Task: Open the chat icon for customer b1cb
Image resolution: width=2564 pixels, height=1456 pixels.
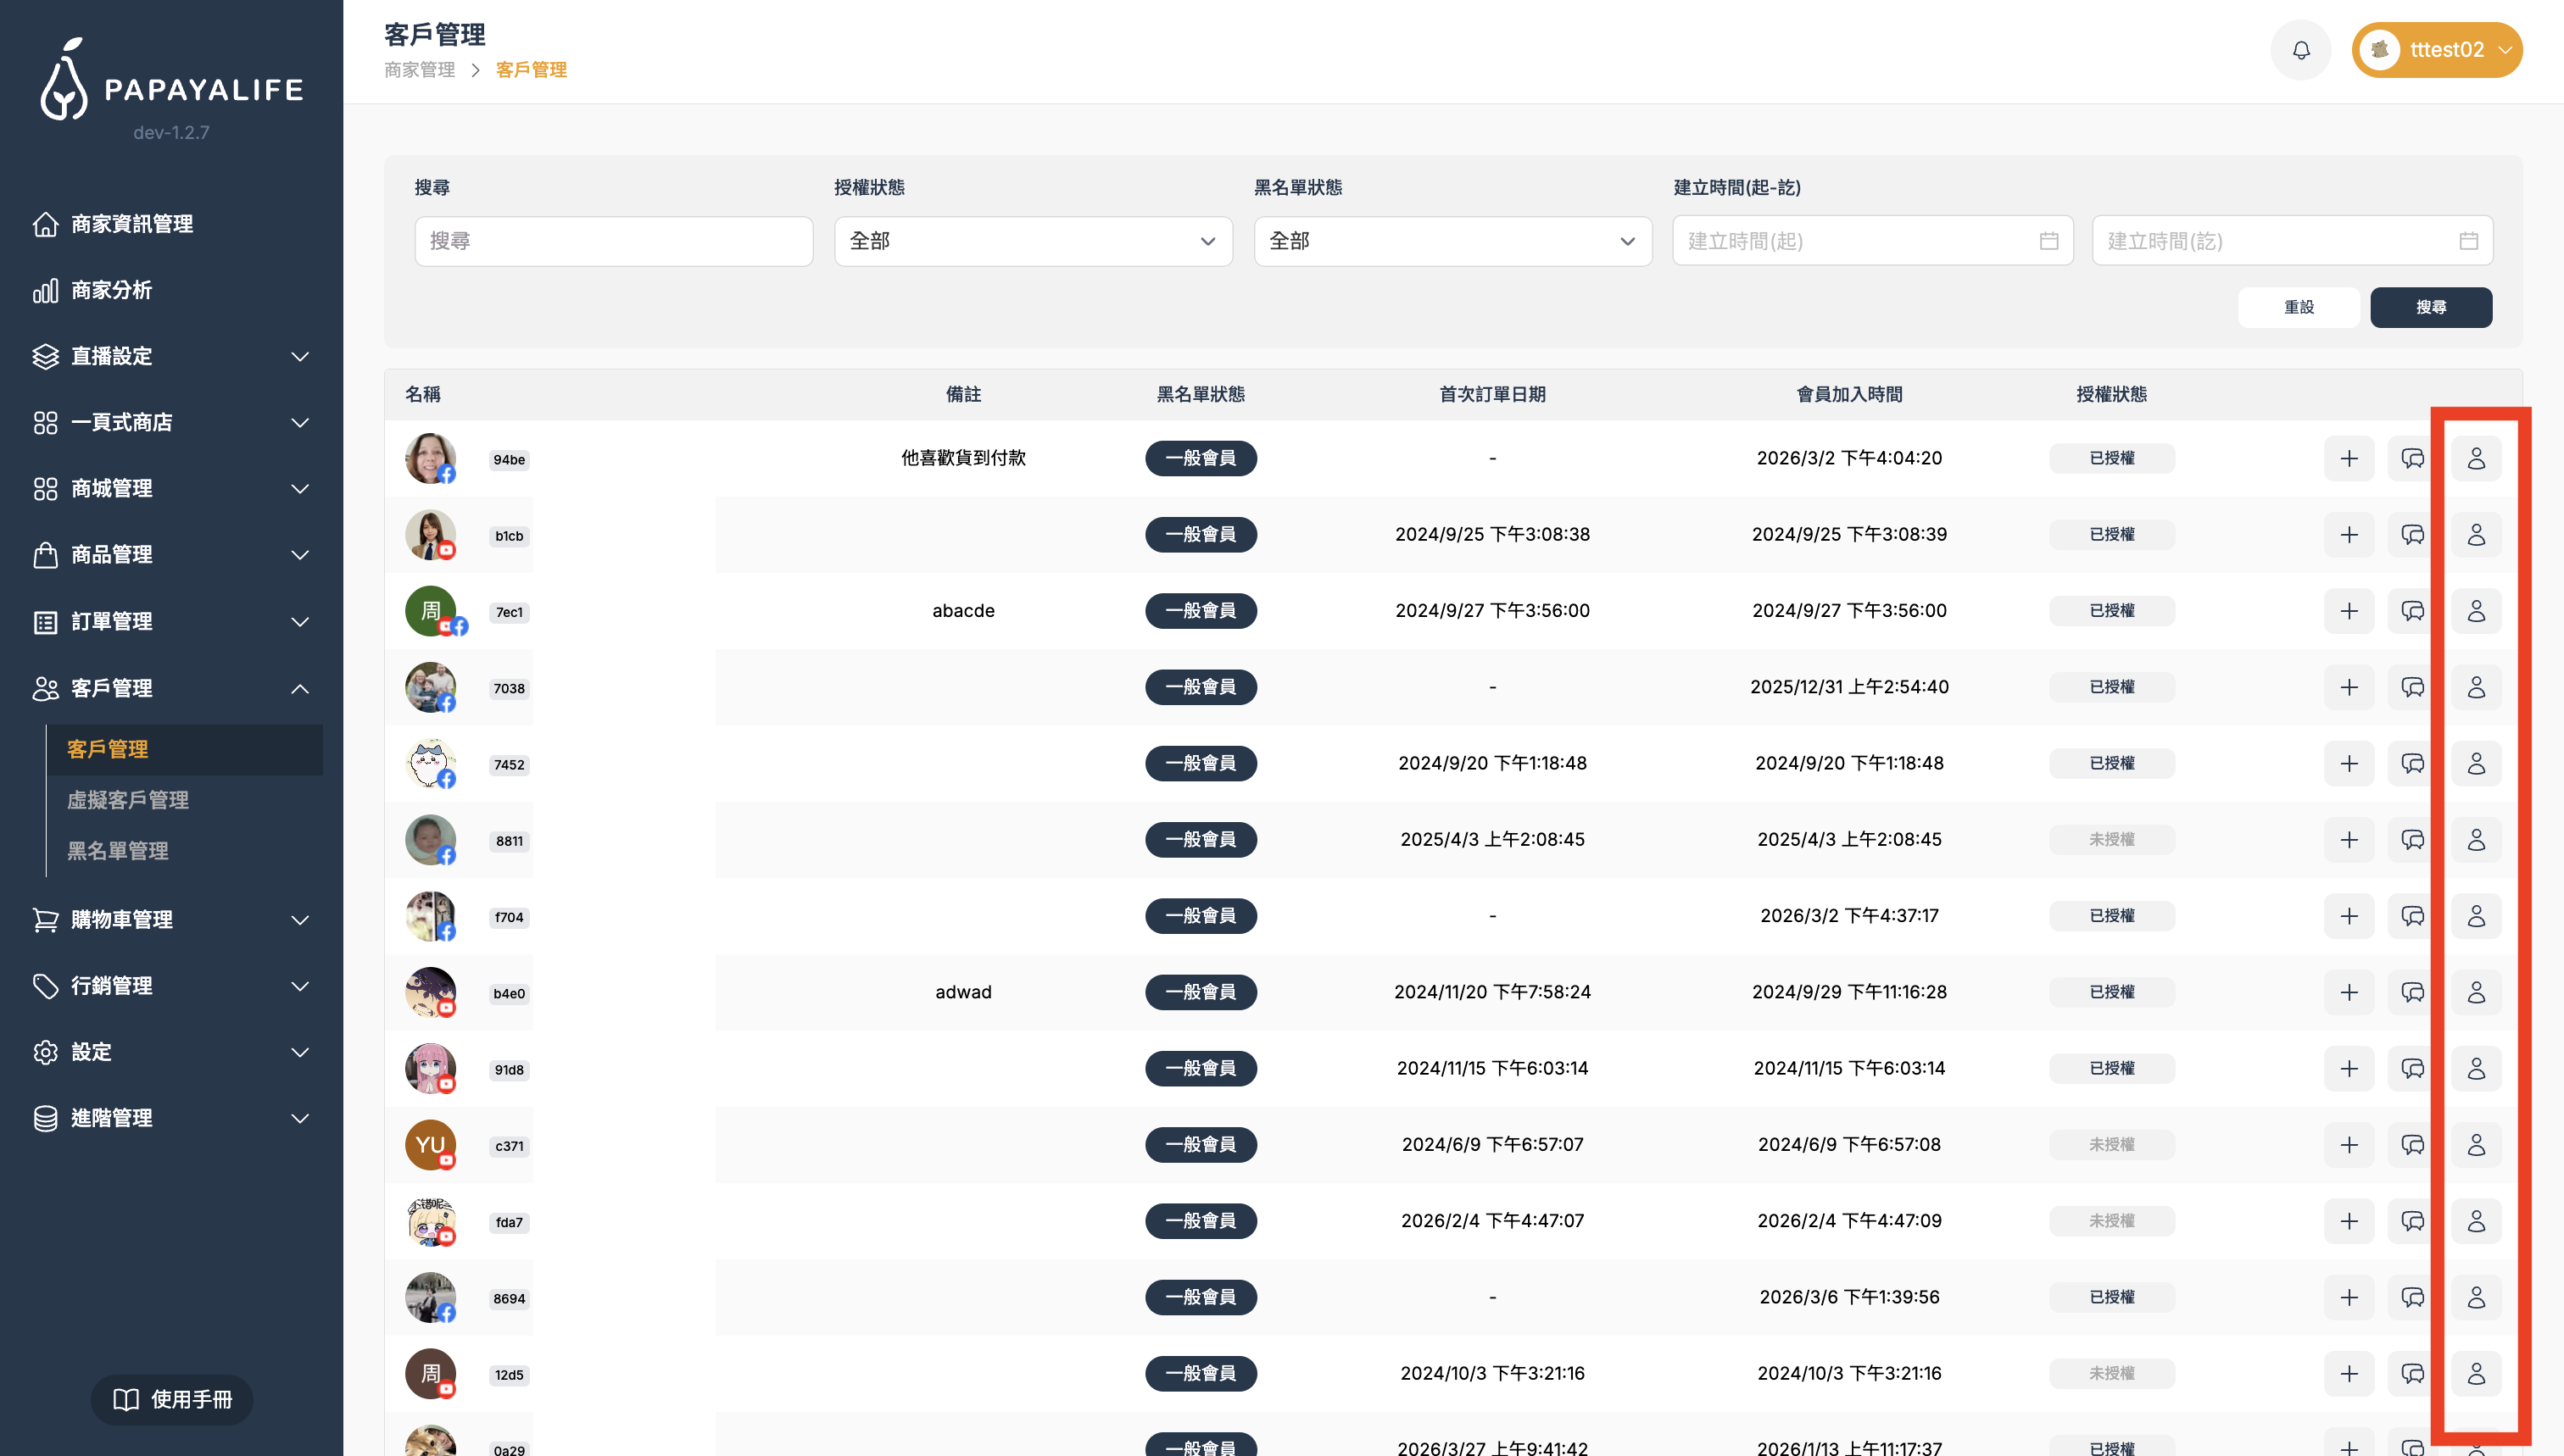Action: coord(2412,535)
